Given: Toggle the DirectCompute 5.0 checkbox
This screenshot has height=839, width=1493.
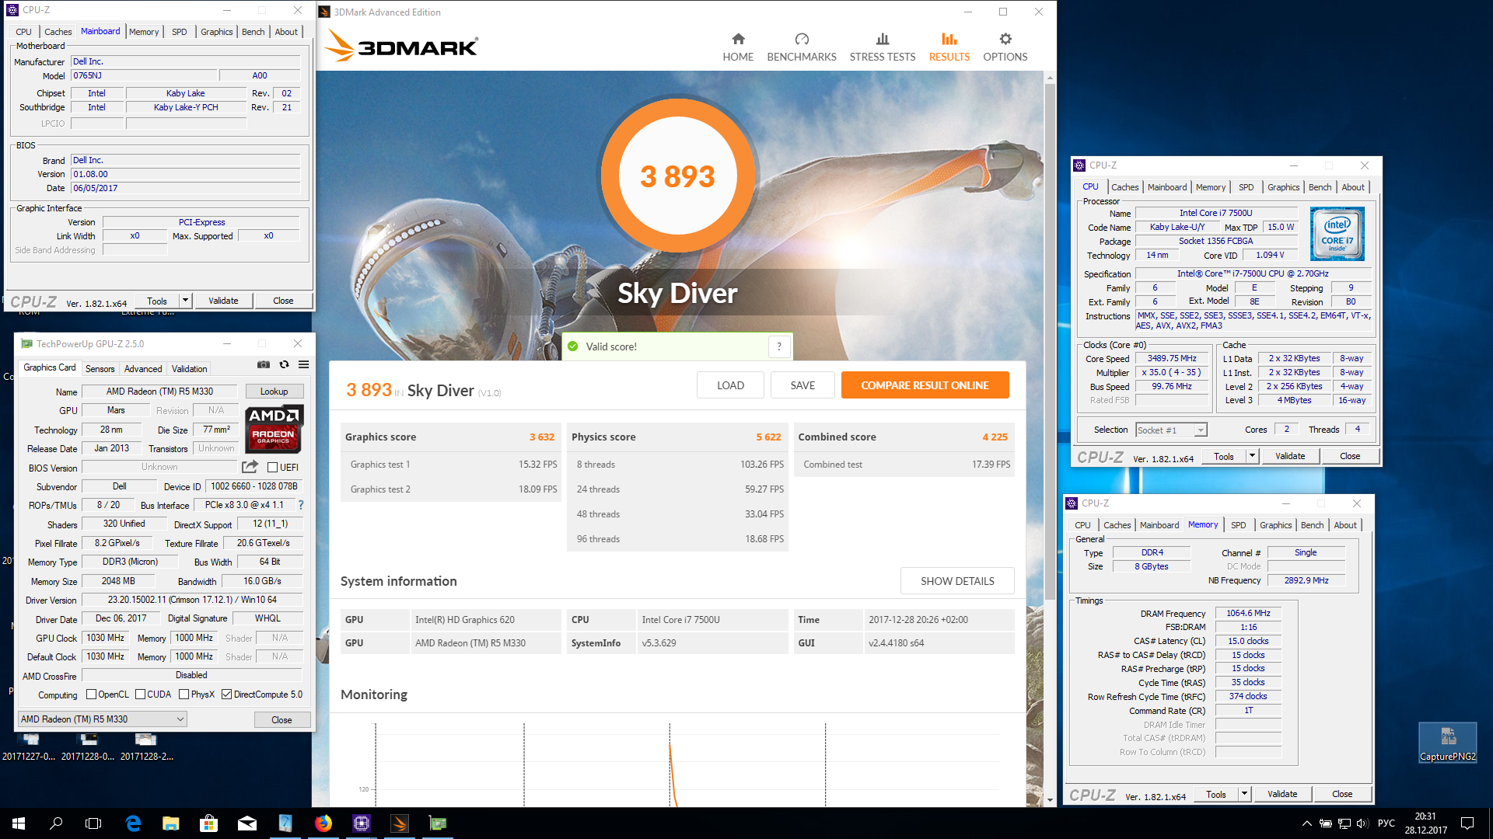Looking at the screenshot, I should coord(227,695).
